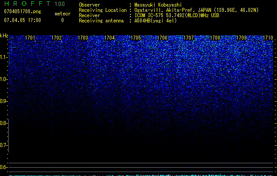Click the meteor count label
The image size is (277, 176).
63,14
